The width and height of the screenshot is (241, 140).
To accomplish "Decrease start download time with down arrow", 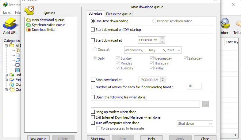I will point(162,42).
